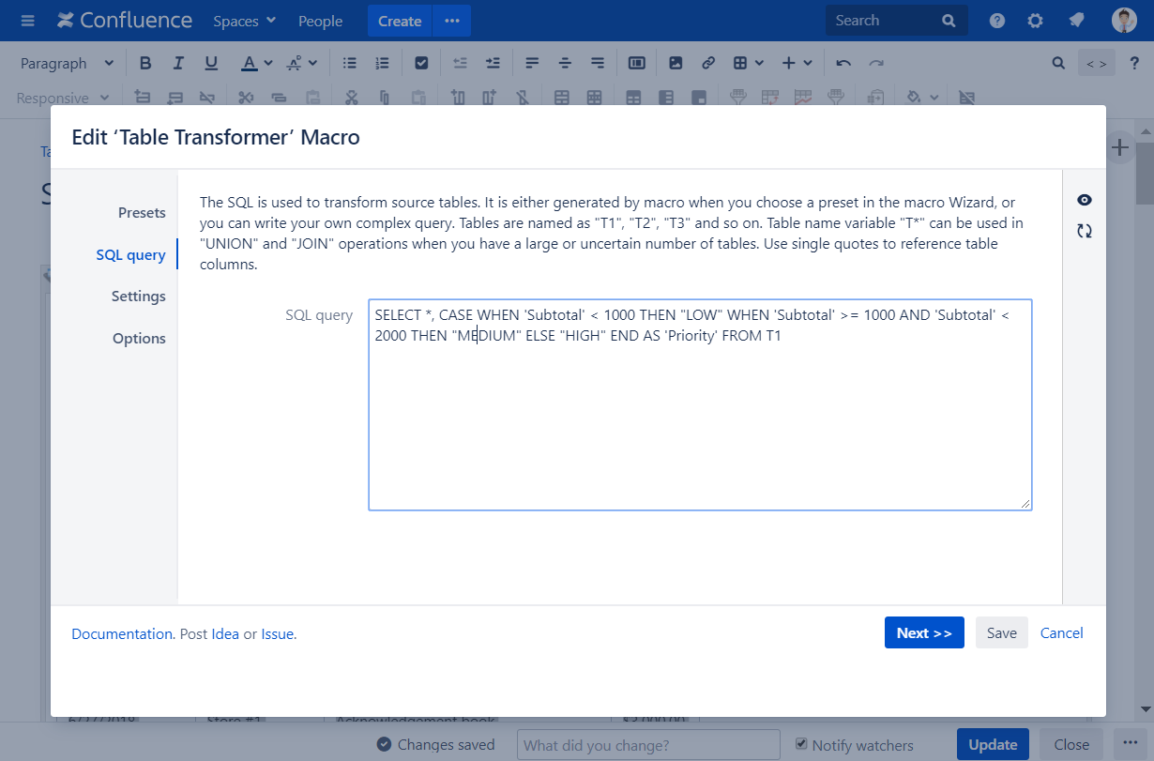Preview the macro with the eye icon
The width and height of the screenshot is (1154, 761).
[x=1084, y=200]
